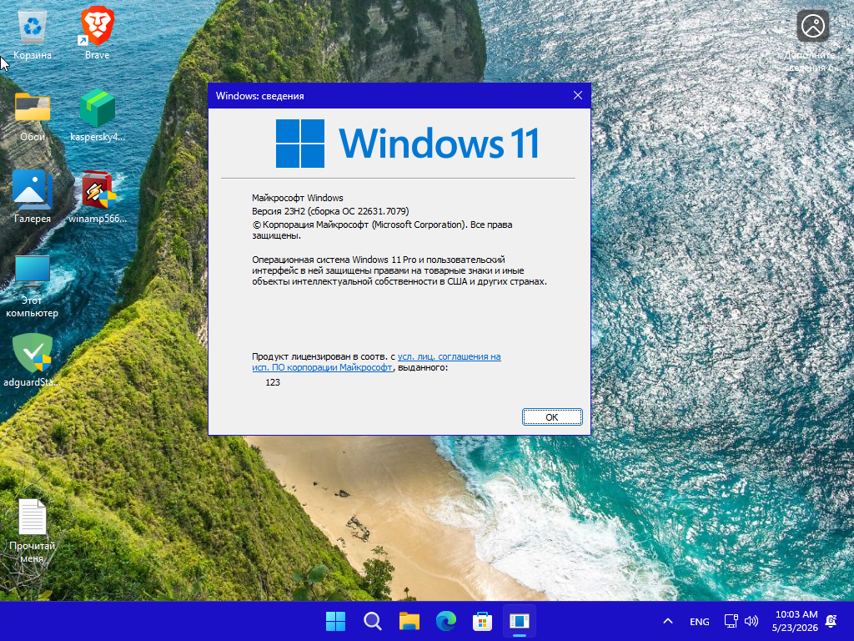Show hidden tray icons chevron

[668, 621]
